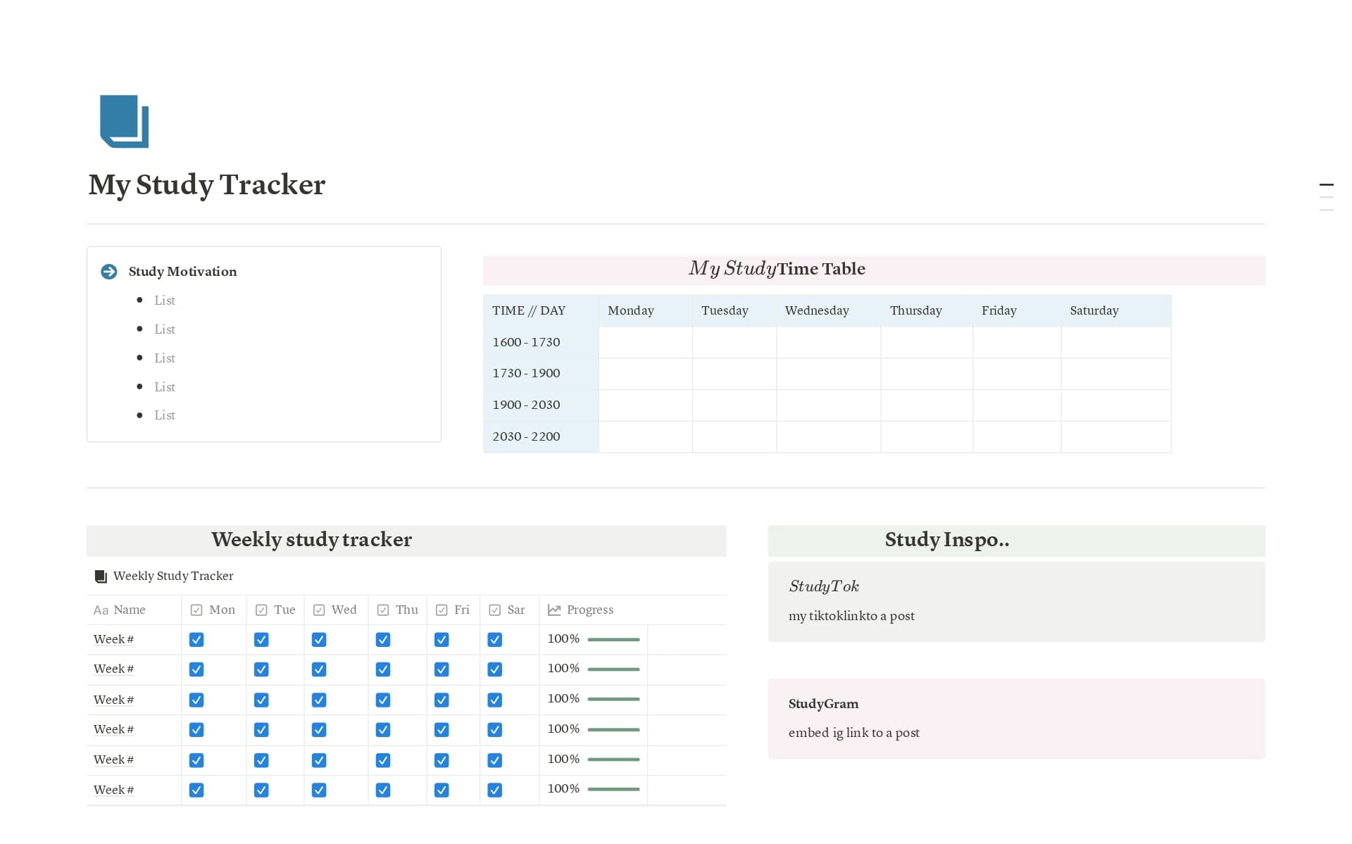Uncheck Mon in the topmost Week # row
The width and height of the screenshot is (1352, 844).
(196, 640)
